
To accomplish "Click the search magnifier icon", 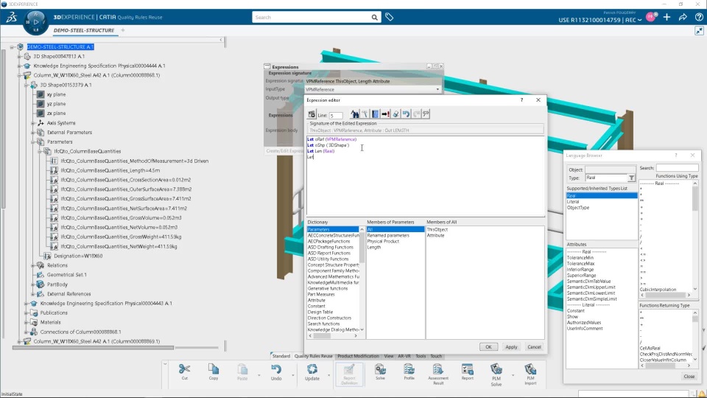I will [x=374, y=17].
